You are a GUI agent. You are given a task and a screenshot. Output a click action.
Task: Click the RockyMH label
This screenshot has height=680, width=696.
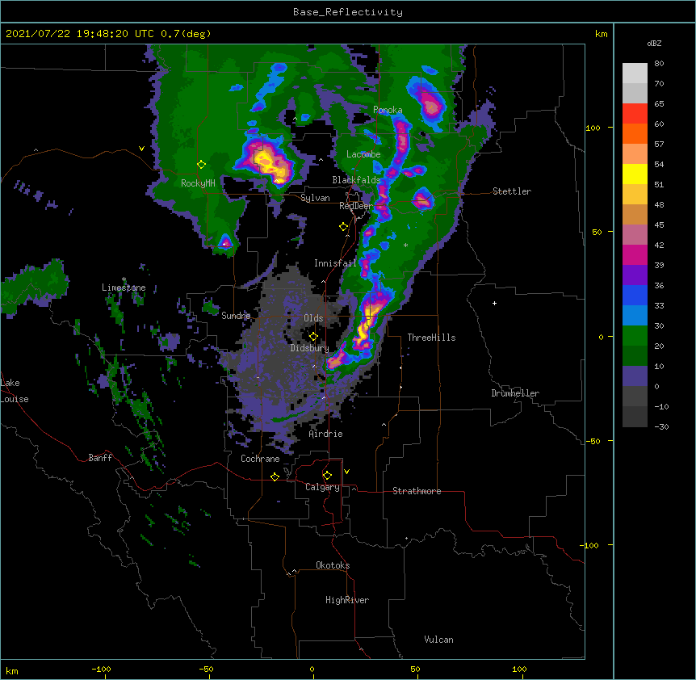(198, 183)
